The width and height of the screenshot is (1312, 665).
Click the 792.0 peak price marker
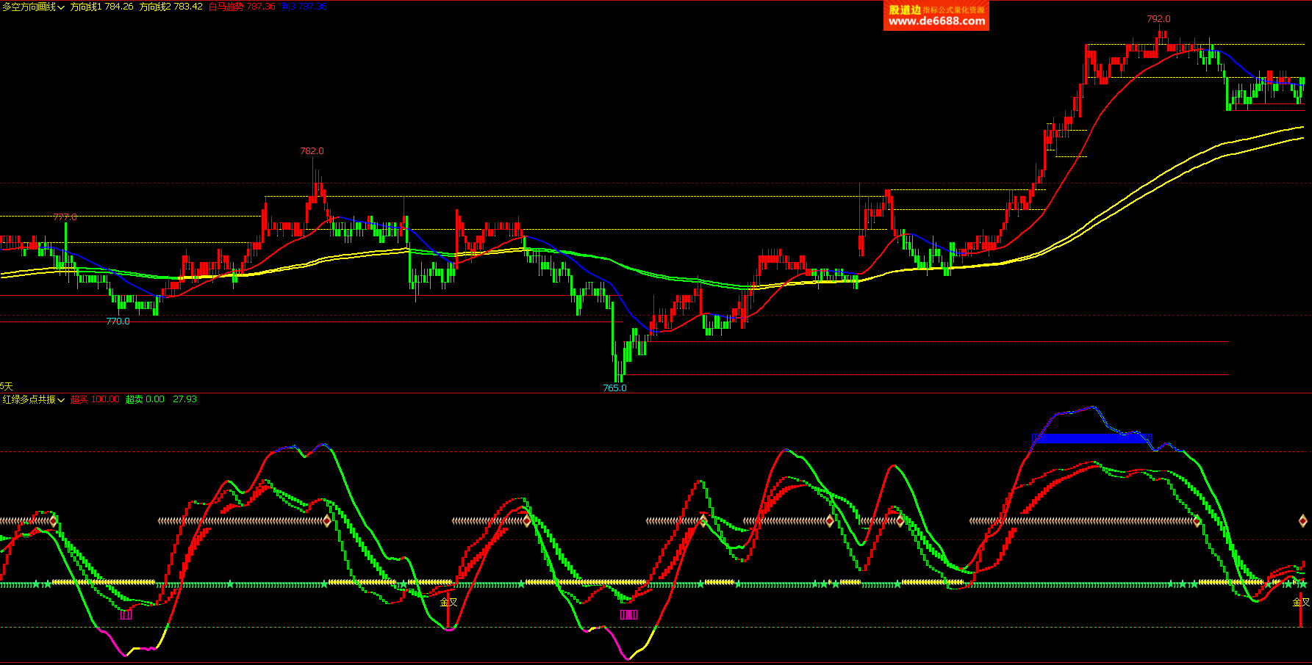[x=1158, y=19]
